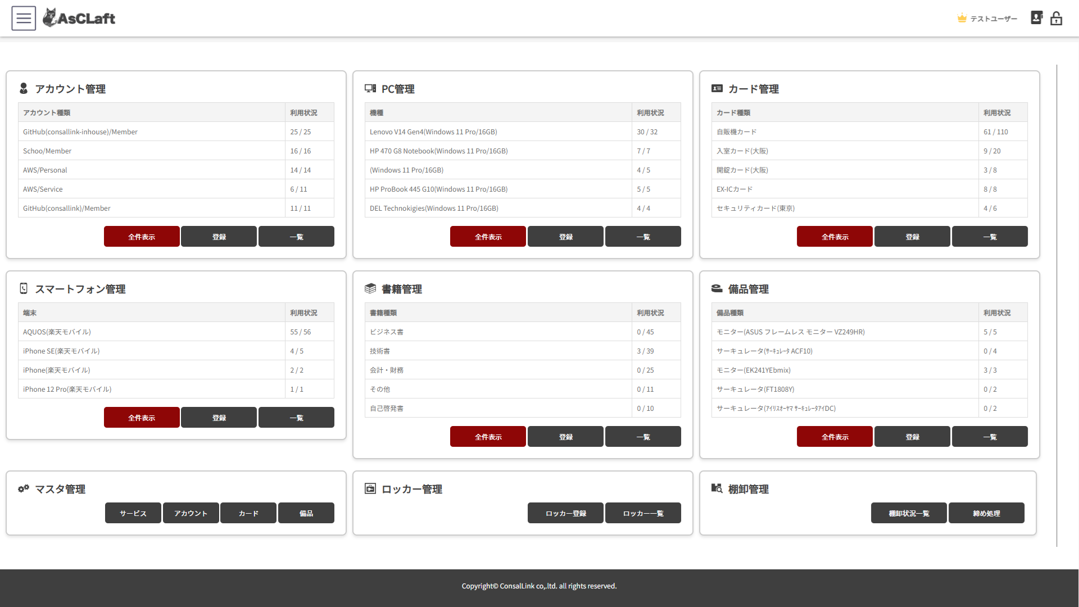Image resolution: width=1079 pixels, height=607 pixels.
Task: Click the PC管理 monitor icon
Action: (370, 89)
